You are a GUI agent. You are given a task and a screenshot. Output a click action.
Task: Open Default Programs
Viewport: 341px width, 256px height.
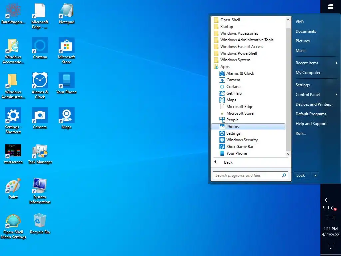click(x=311, y=114)
